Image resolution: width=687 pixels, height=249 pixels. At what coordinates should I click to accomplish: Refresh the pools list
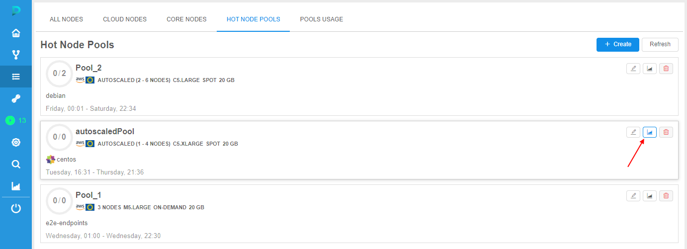point(660,44)
